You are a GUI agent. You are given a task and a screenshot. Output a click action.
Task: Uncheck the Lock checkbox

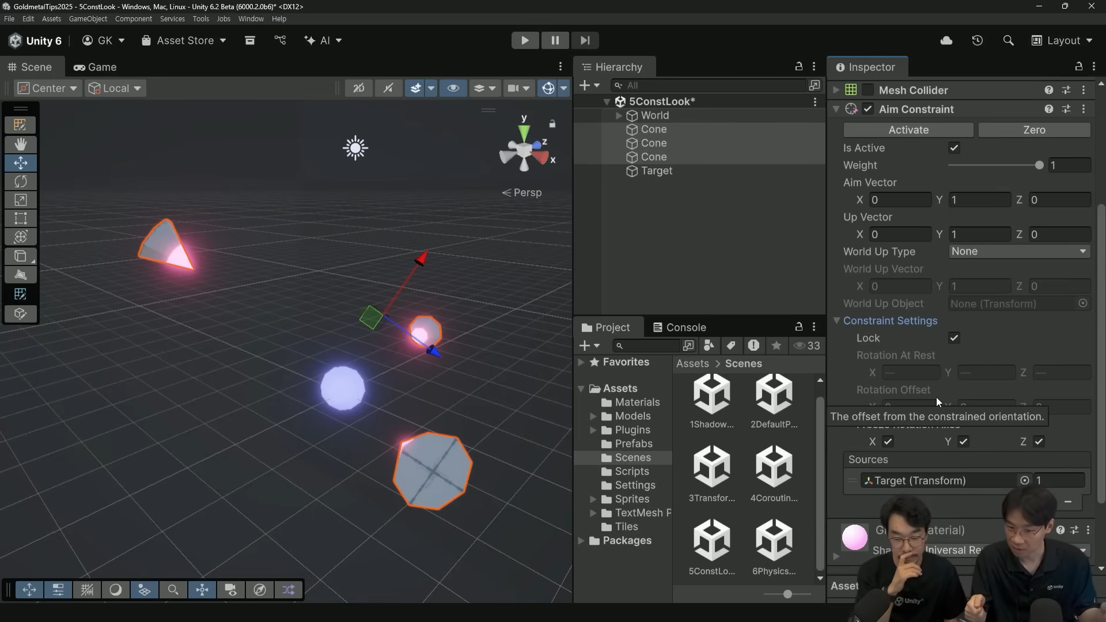(x=954, y=338)
